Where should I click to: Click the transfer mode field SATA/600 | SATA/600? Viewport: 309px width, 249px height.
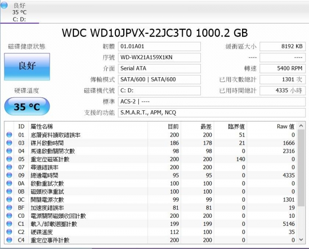pyautogui.click(x=159, y=79)
